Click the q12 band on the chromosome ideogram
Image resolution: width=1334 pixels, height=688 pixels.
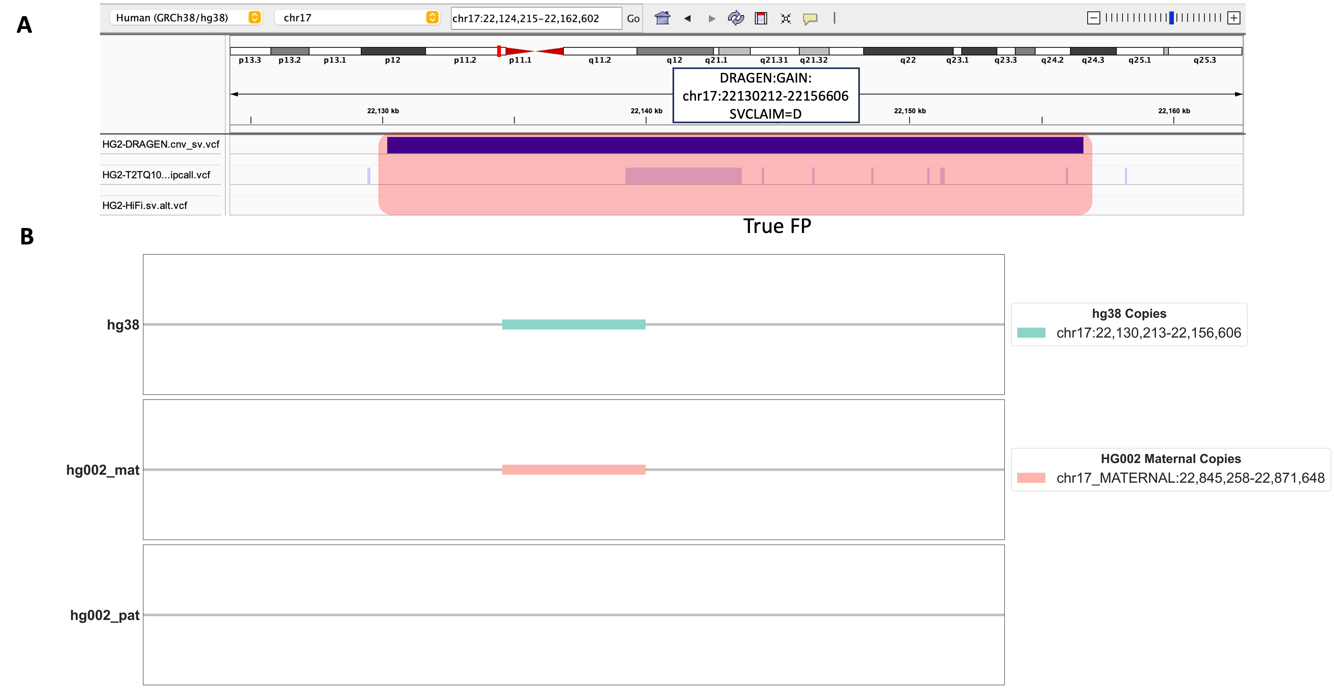[675, 51]
